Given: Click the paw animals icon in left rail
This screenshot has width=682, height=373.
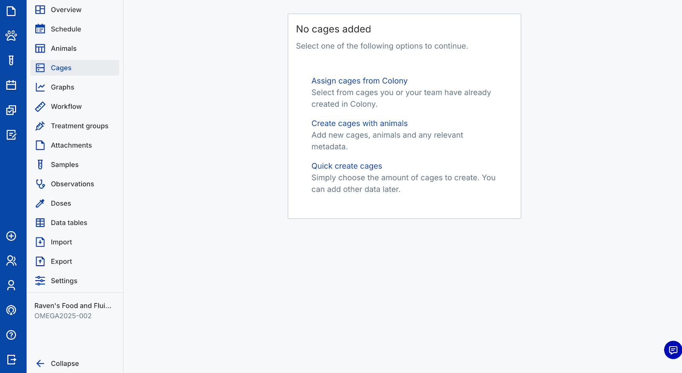Looking at the screenshot, I should pos(11,36).
